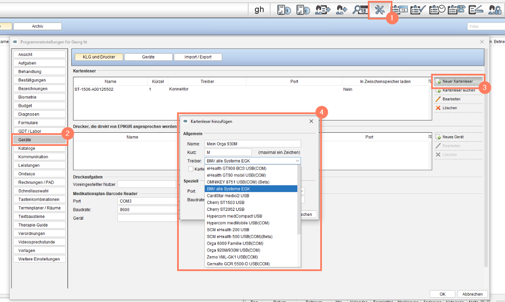Click the Neuer Kartenleser button
505x302 pixels.
(x=458, y=81)
